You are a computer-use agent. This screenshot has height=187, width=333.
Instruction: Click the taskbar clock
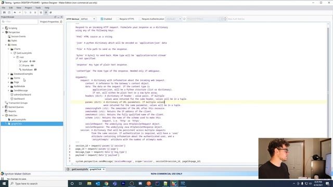(318, 183)
